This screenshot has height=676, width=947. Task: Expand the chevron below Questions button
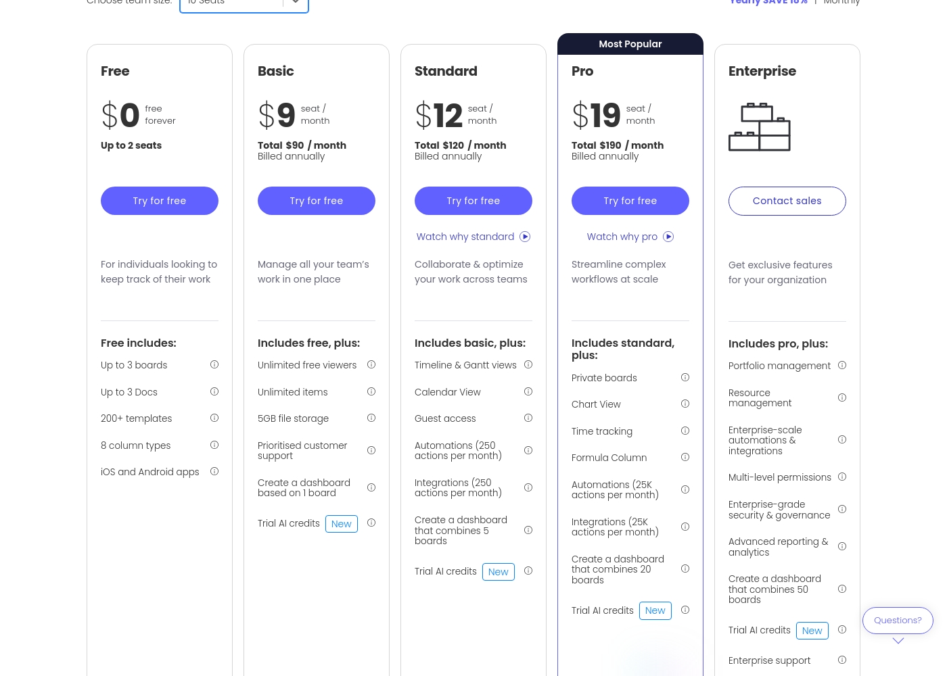(898, 641)
